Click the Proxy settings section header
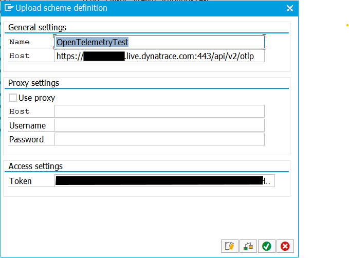This screenshot has height=258, width=349. tap(34, 83)
